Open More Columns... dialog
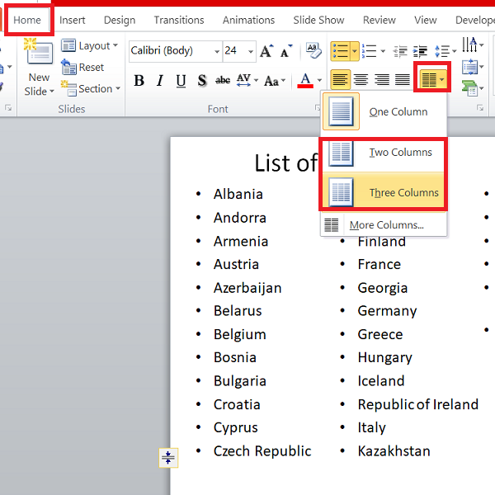The width and height of the screenshot is (495, 495). [384, 225]
